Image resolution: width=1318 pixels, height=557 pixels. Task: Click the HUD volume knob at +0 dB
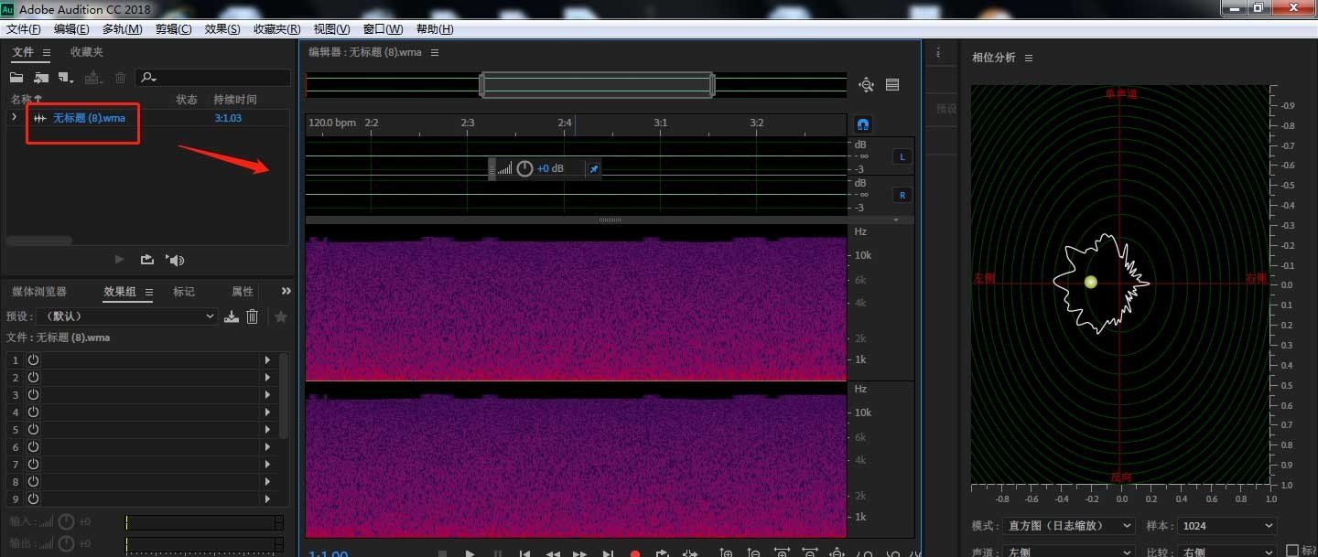point(524,168)
